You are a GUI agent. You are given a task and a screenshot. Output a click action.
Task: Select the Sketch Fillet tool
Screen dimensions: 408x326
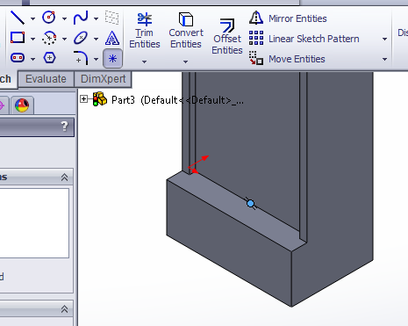[81, 58]
